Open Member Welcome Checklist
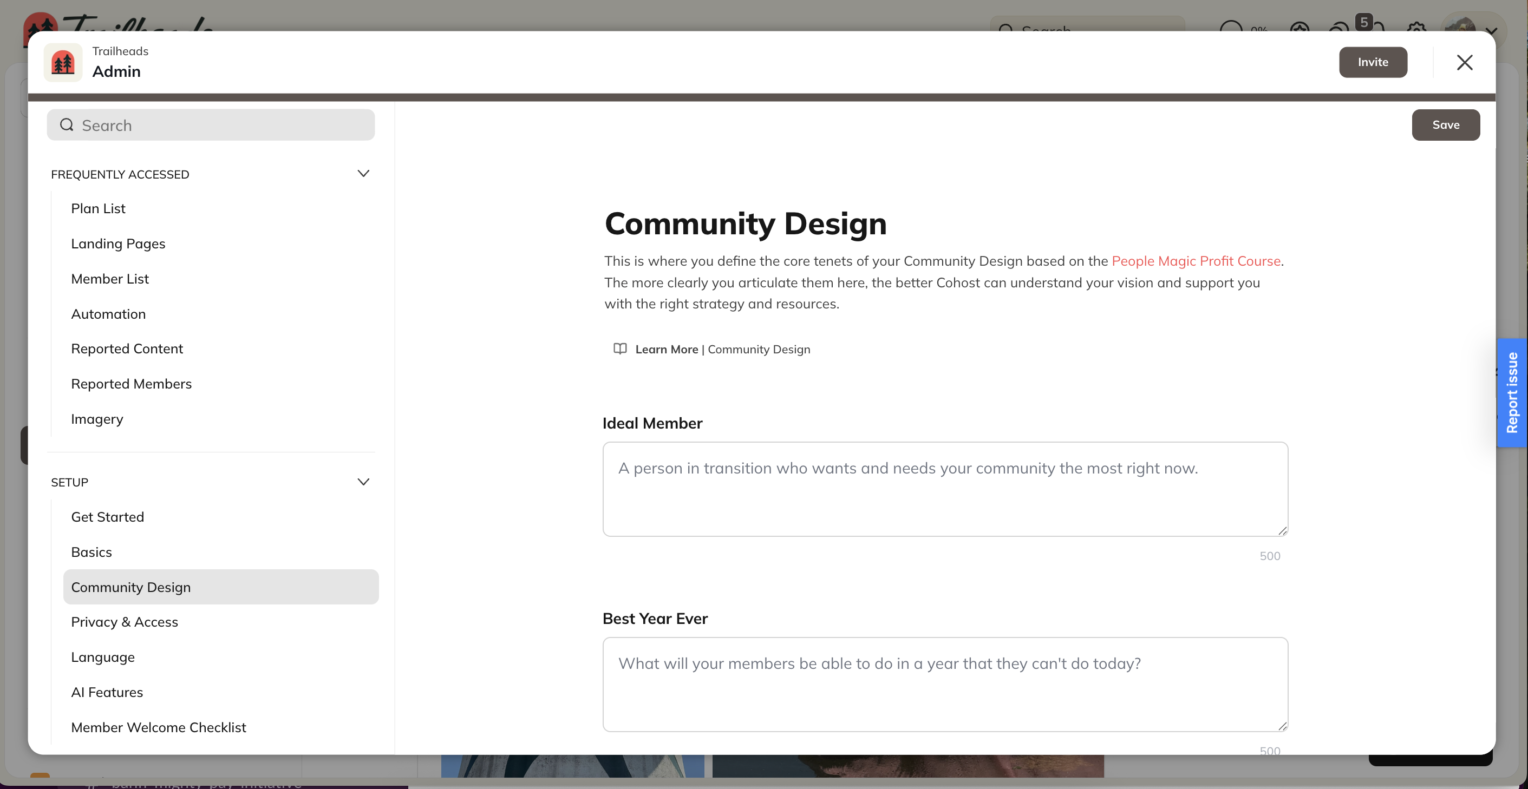 (x=158, y=727)
